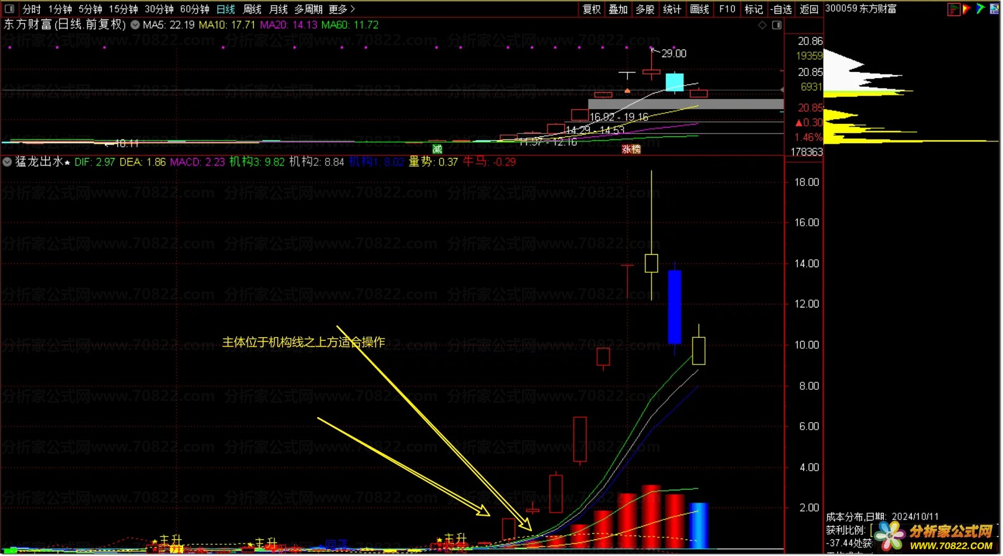Click the 300059 东方财富 stock title
Screen dimensions: 1003x556
861,9
